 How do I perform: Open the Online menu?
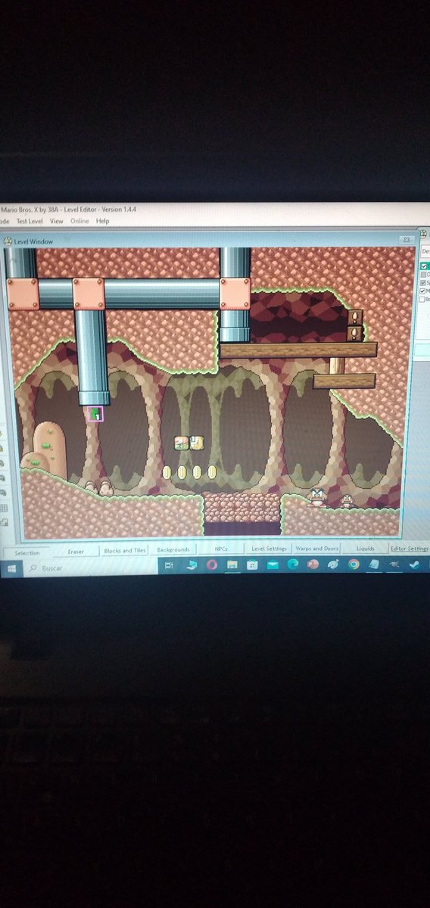pos(79,221)
